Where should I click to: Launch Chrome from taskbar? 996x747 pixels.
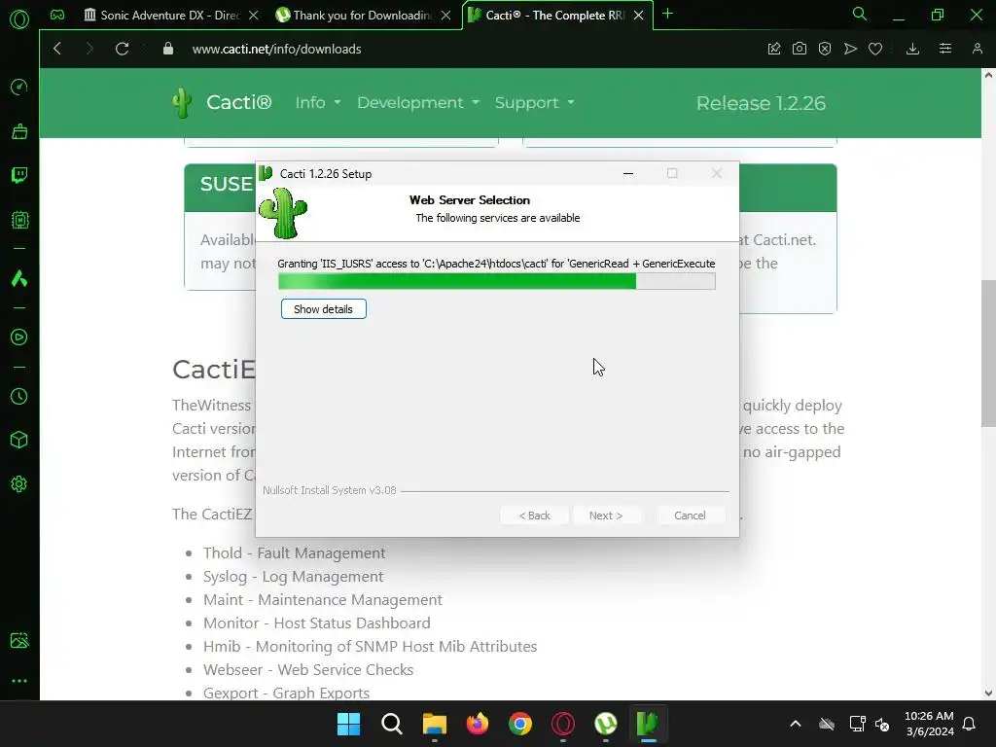click(x=519, y=724)
